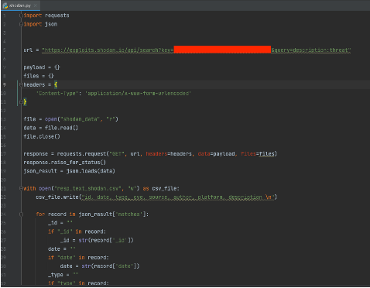This screenshot has height=288, width=370.
Task: Click the 'open' call in 'file = open'
Action: click(x=51, y=119)
